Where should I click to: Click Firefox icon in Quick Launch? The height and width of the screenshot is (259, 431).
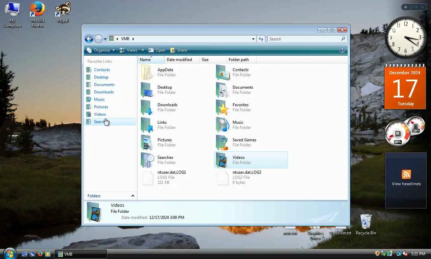coord(40,254)
